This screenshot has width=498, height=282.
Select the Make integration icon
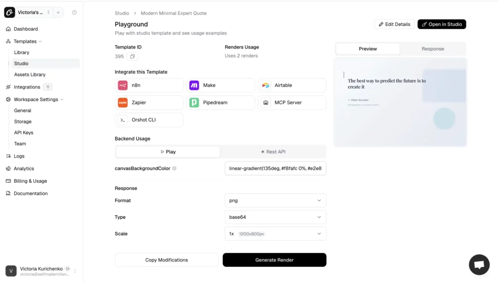coord(221,85)
